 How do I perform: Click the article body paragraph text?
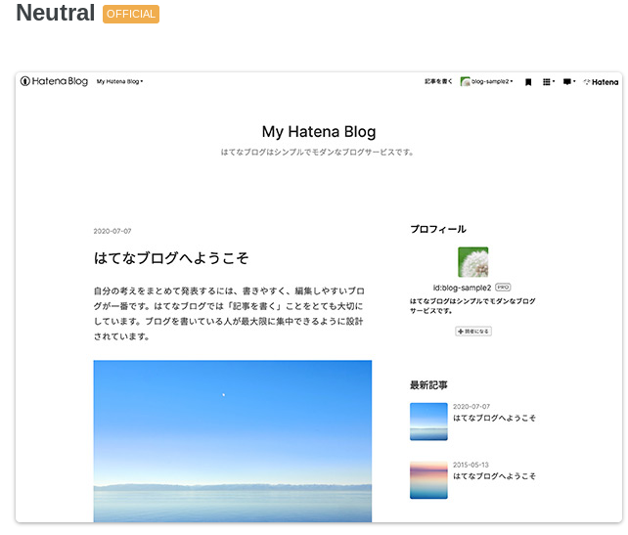point(229,314)
